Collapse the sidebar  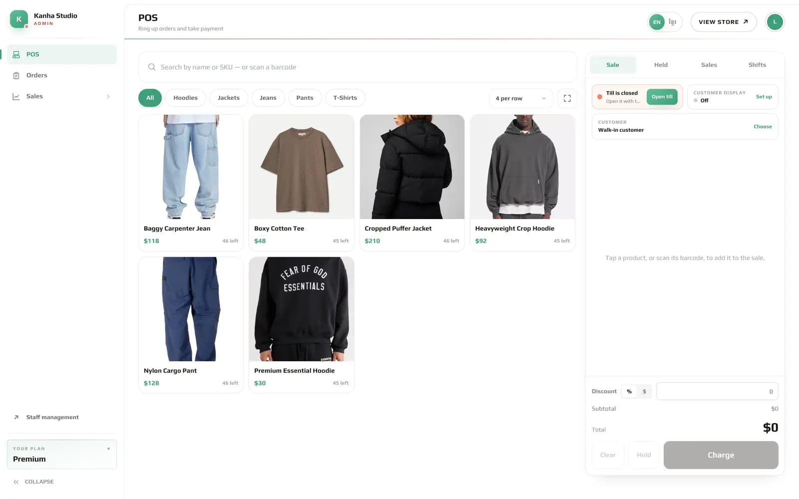coord(33,482)
